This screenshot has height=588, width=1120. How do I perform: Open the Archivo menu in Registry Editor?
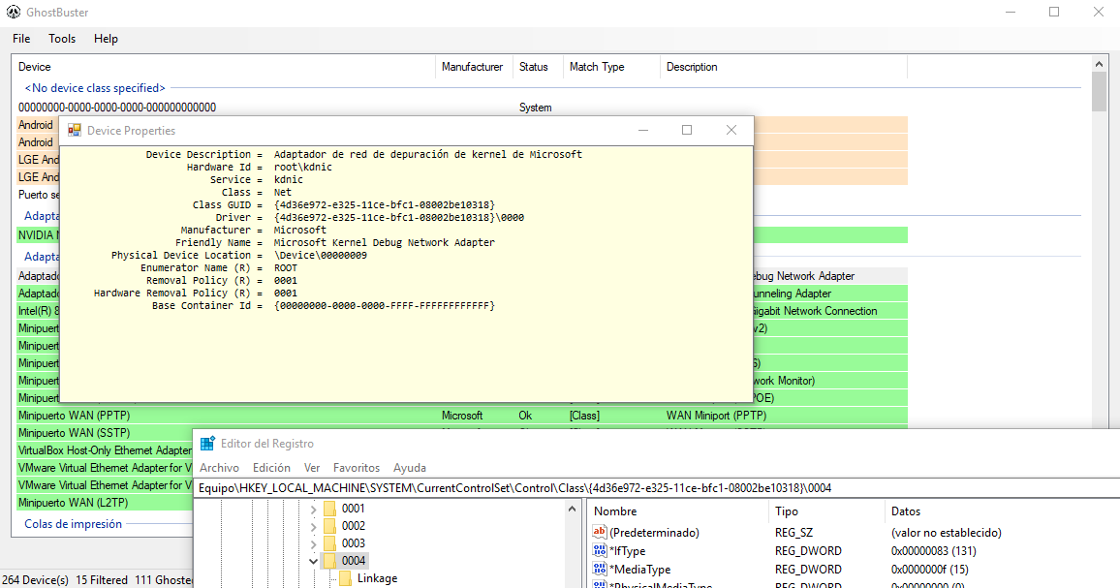[x=219, y=468]
